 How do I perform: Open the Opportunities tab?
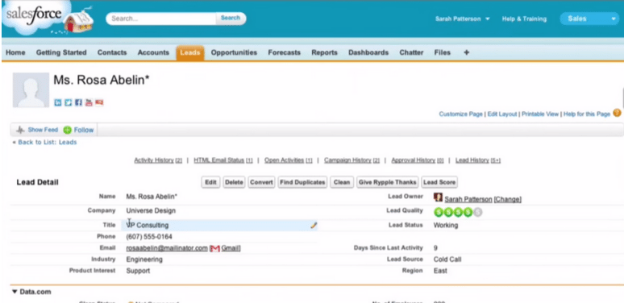[234, 52]
